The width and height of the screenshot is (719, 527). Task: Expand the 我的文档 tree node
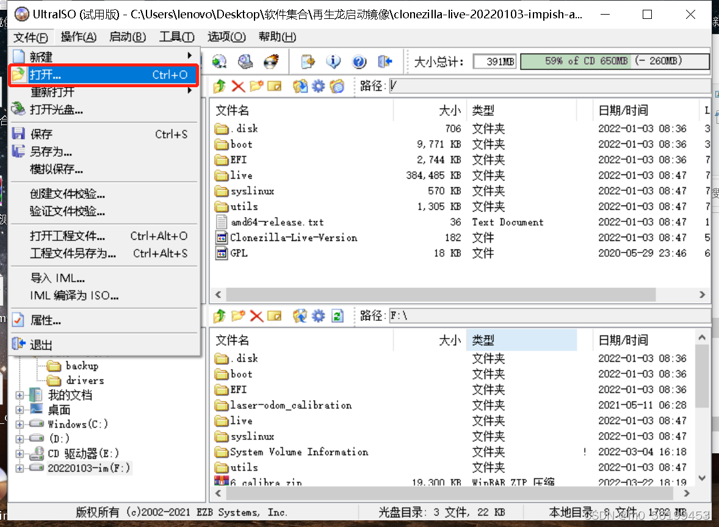click(x=20, y=395)
